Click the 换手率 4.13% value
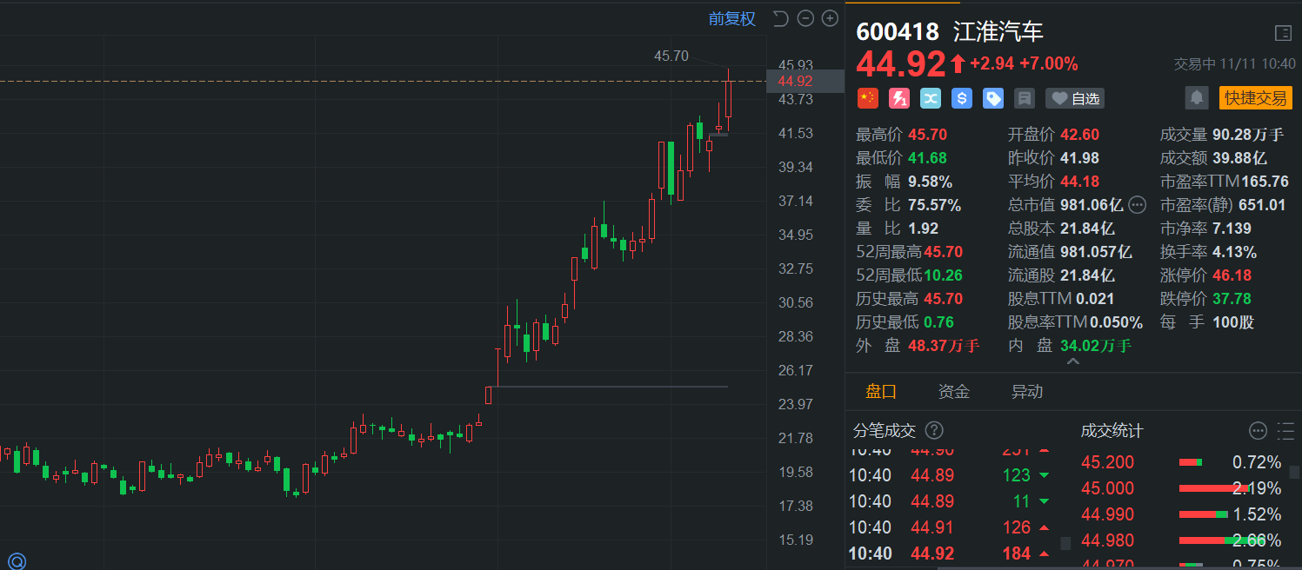 [x=1234, y=252]
